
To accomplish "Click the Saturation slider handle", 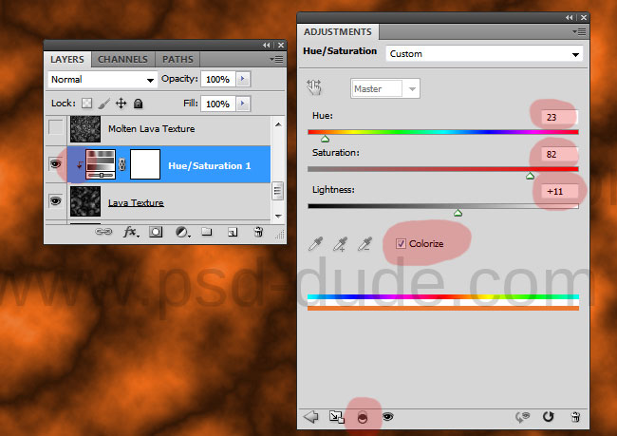I will point(530,176).
